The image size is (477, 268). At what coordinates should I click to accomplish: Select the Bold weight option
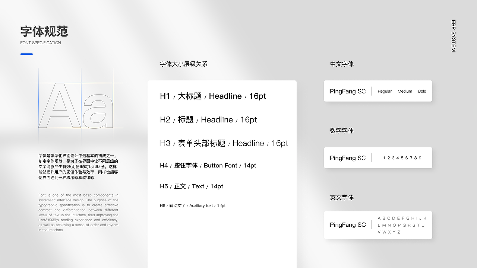click(x=422, y=91)
